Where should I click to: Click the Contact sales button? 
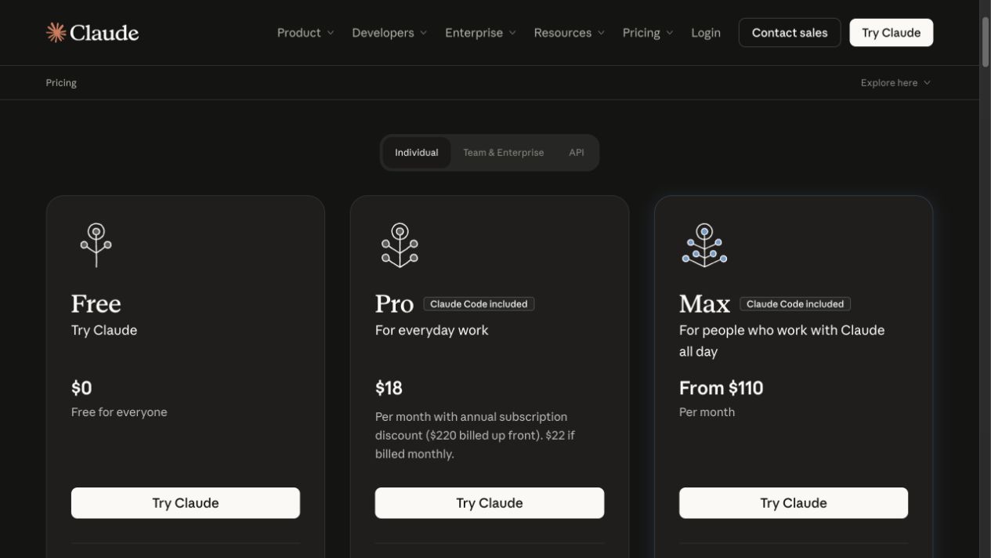click(x=790, y=33)
